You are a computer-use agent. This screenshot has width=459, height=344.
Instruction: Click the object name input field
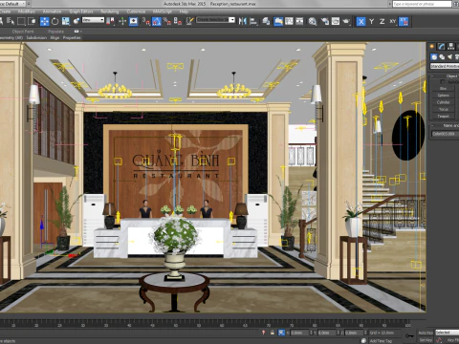click(x=445, y=134)
